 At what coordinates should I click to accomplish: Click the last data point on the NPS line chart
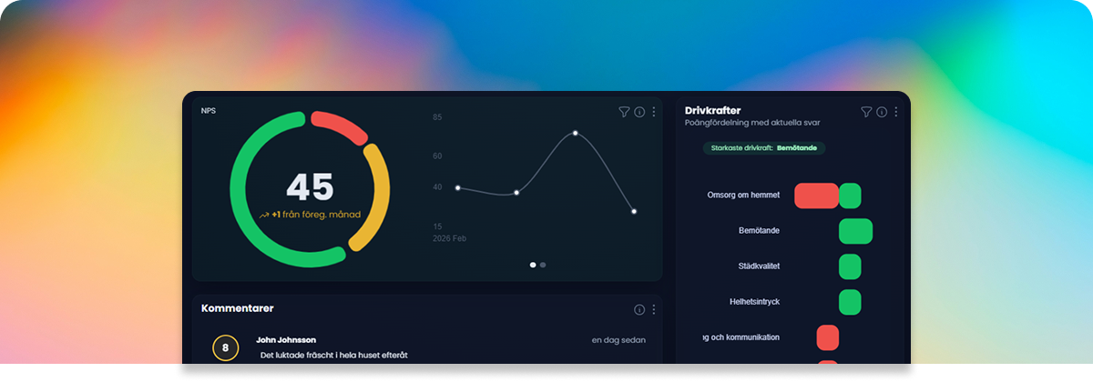coord(634,211)
